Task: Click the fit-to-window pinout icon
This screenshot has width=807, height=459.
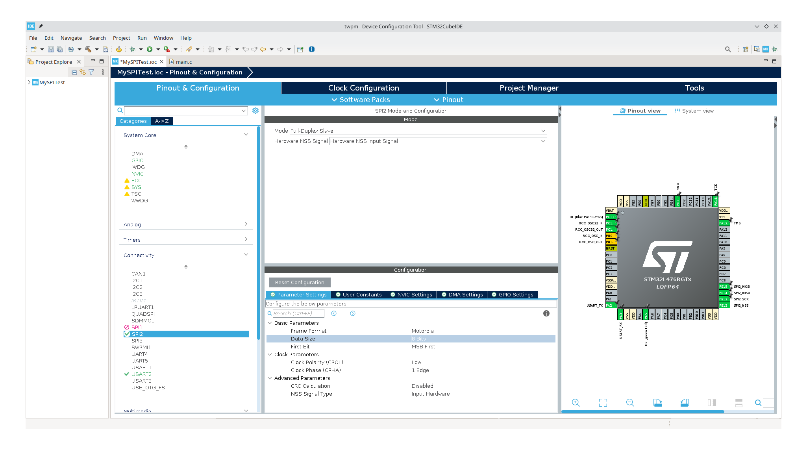Action: pyautogui.click(x=603, y=402)
